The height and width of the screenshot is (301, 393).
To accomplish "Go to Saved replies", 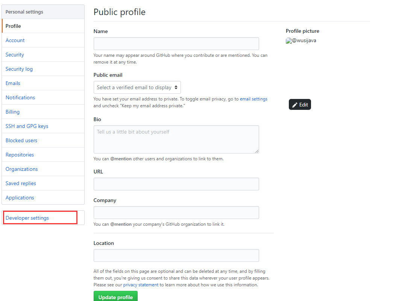I will pos(21,183).
